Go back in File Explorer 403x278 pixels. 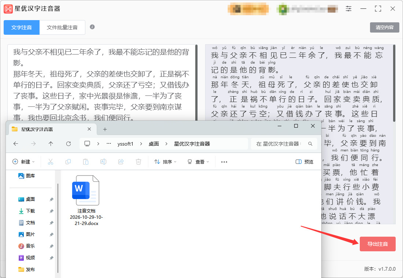[16, 144]
